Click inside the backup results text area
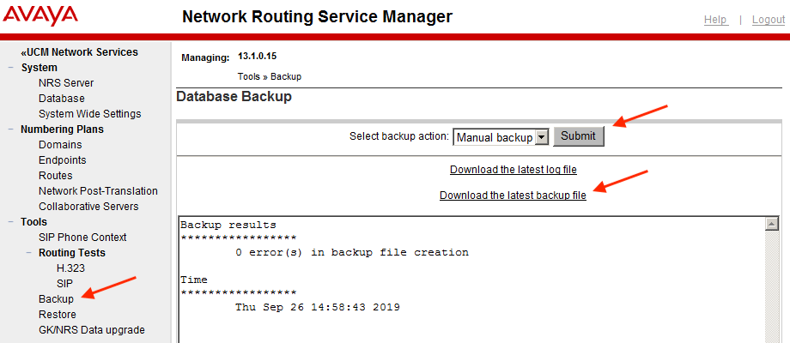Viewport: 790px width, 343px height. 471,280
